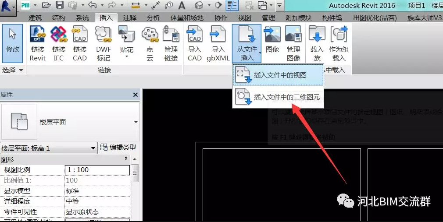Open the 楼层平面 type selector dropdown
Screen dimensions: 443x222
(136, 122)
